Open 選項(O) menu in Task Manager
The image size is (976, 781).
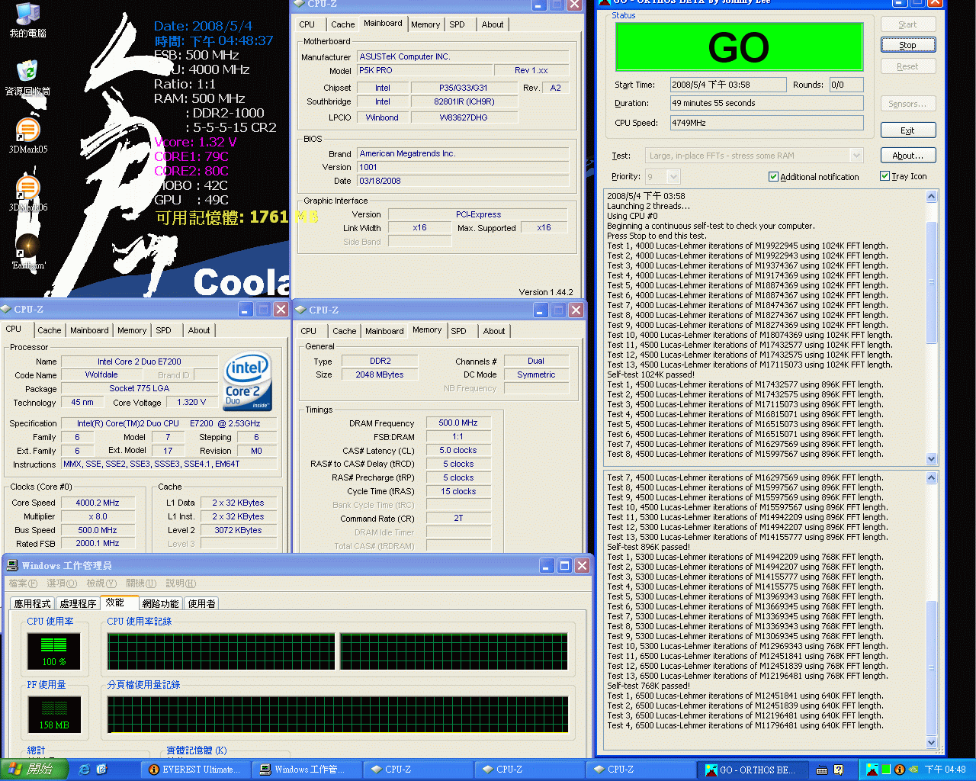62,583
